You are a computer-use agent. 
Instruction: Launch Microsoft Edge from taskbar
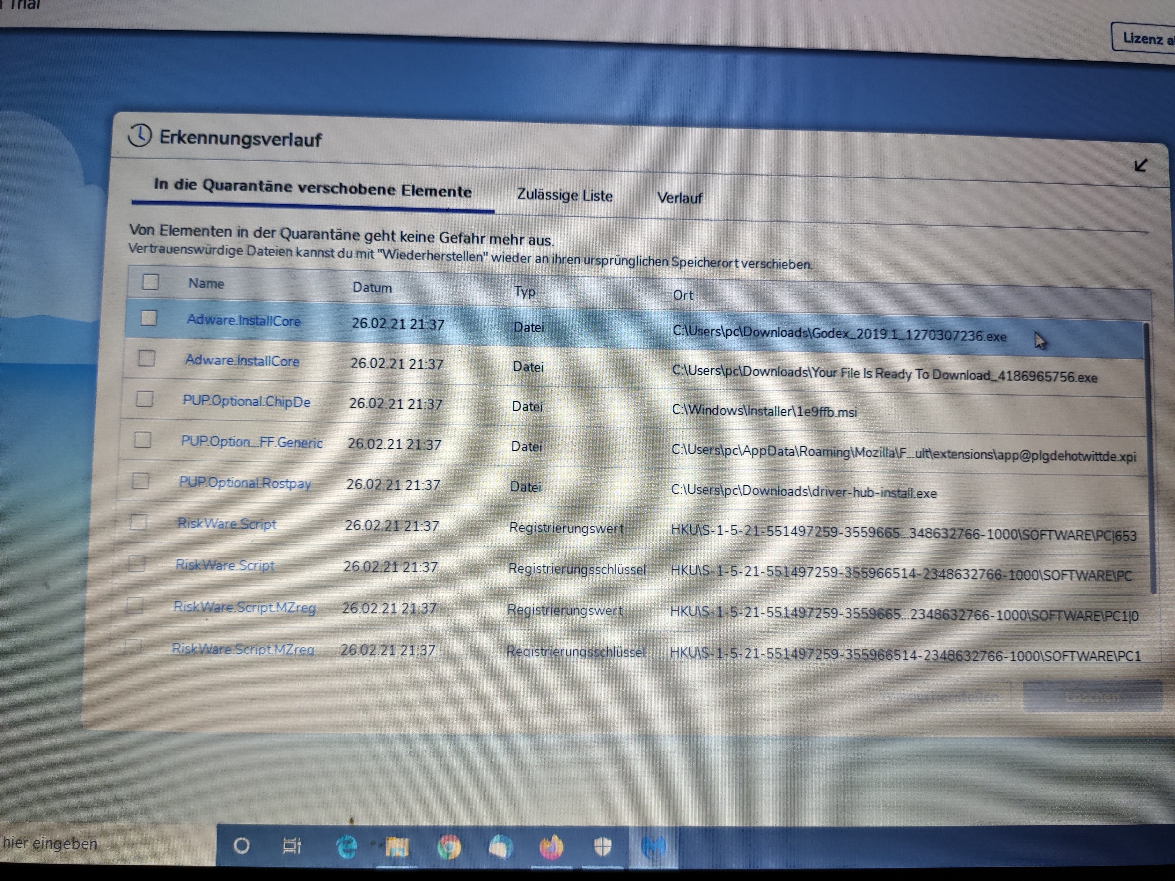pyautogui.click(x=347, y=846)
